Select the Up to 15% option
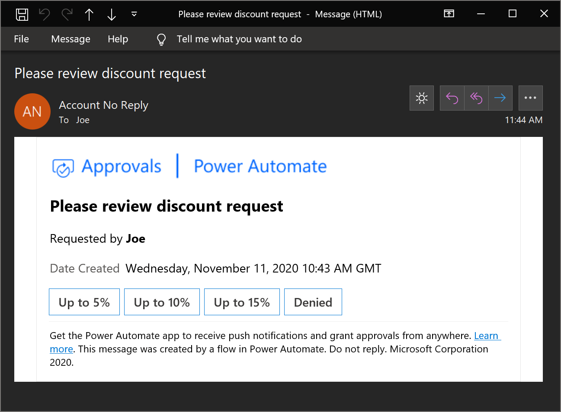The width and height of the screenshot is (561, 412). (x=241, y=302)
